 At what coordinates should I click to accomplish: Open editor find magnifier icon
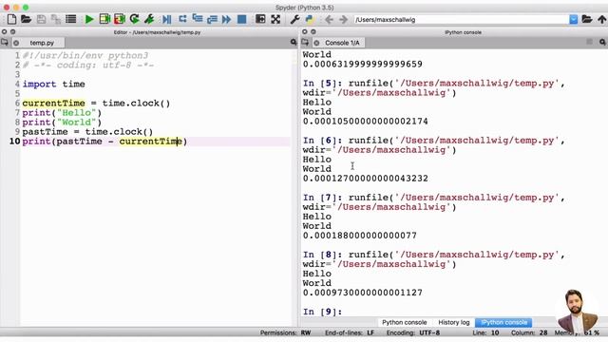(294, 42)
